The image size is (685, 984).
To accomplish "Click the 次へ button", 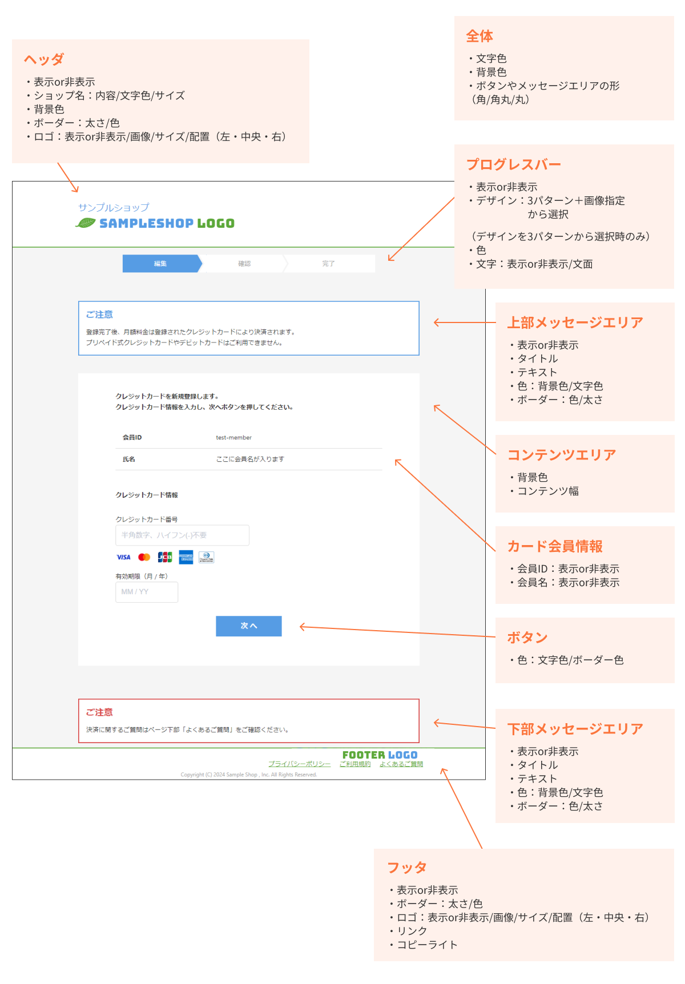I will coord(249,626).
